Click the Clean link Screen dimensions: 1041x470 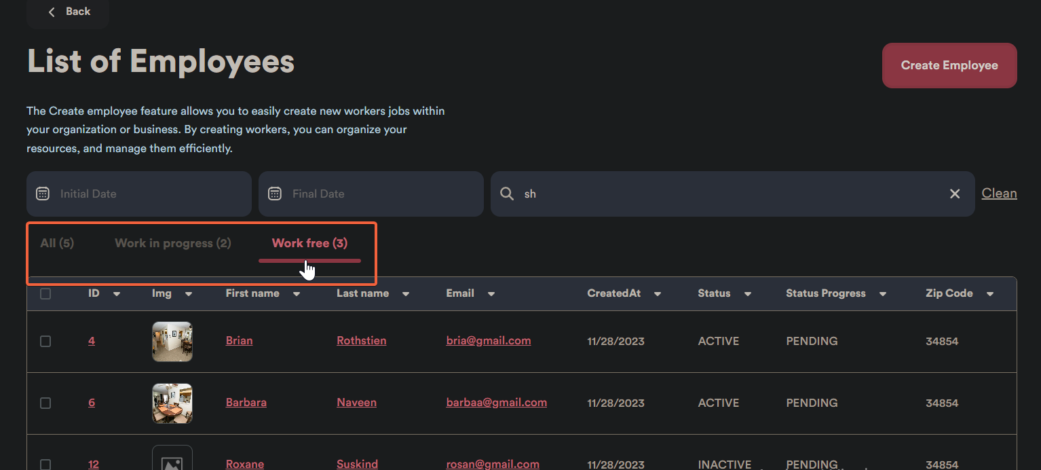[999, 194]
